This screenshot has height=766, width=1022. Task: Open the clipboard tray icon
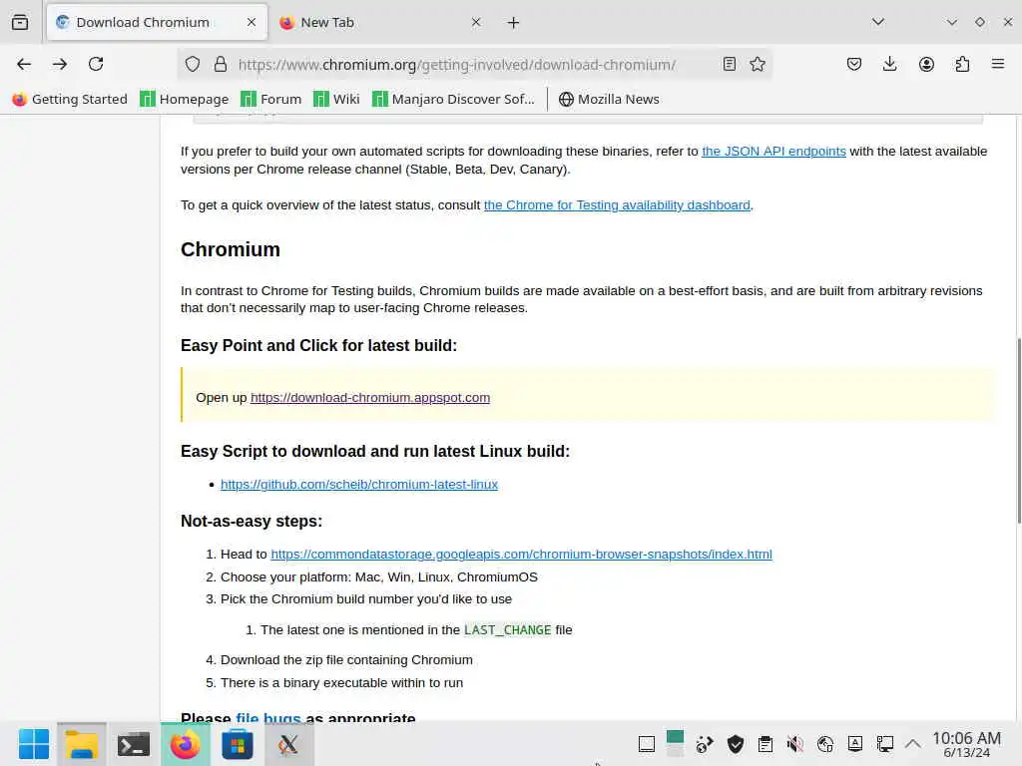coord(766,744)
